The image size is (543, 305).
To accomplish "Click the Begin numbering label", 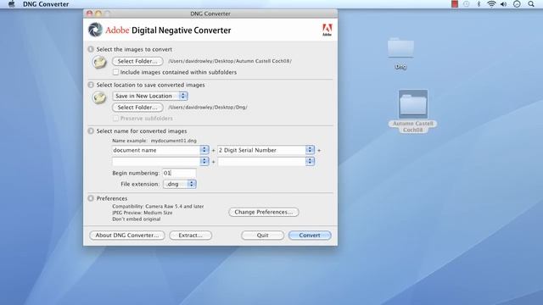I will pyautogui.click(x=136, y=173).
